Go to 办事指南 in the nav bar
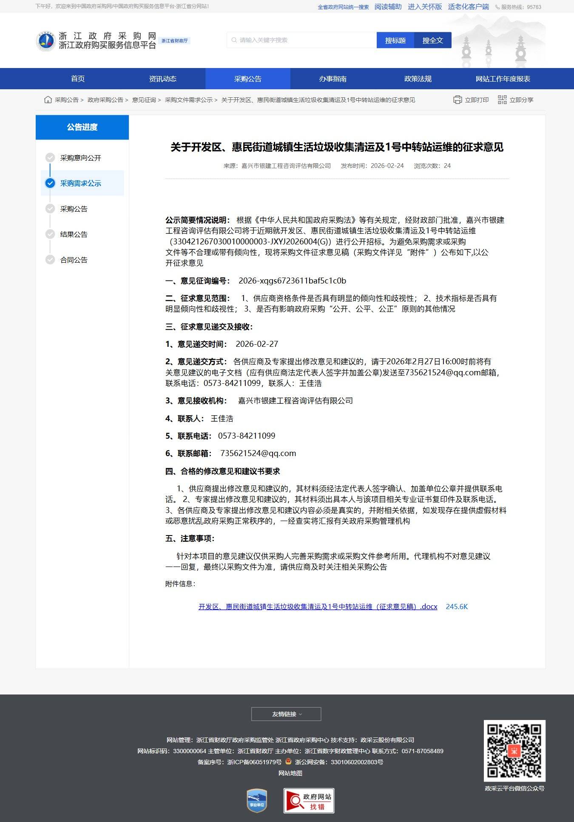The height and width of the screenshot is (822, 574). [x=332, y=79]
